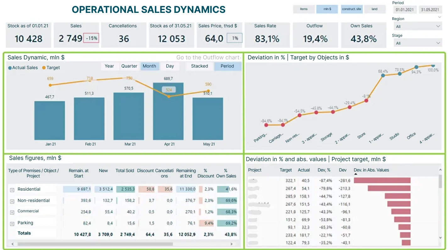Expand the Commercial row
448x250 pixels.
[12, 212]
